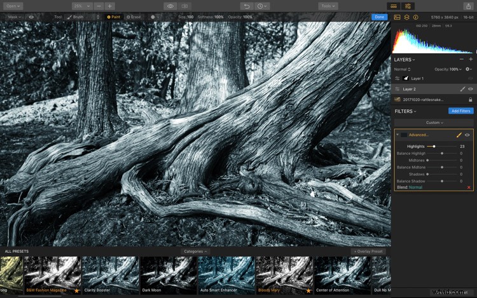This screenshot has width=477, height=298.
Task: Click the Advanced filter brush mask icon
Action: pos(459,135)
